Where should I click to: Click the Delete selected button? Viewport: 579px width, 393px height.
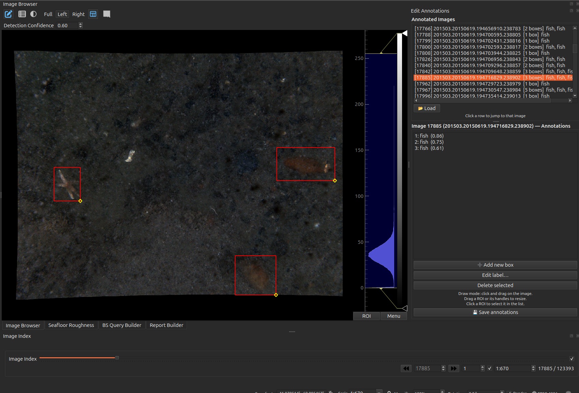(495, 285)
